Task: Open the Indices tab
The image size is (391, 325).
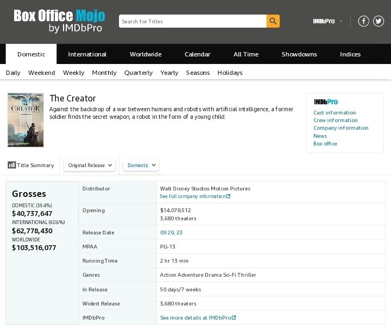Action: [350, 54]
